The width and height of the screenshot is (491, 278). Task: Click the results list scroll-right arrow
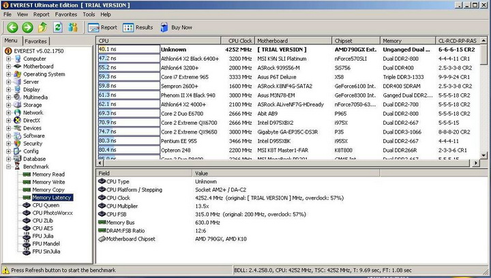(x=476, y=163)
